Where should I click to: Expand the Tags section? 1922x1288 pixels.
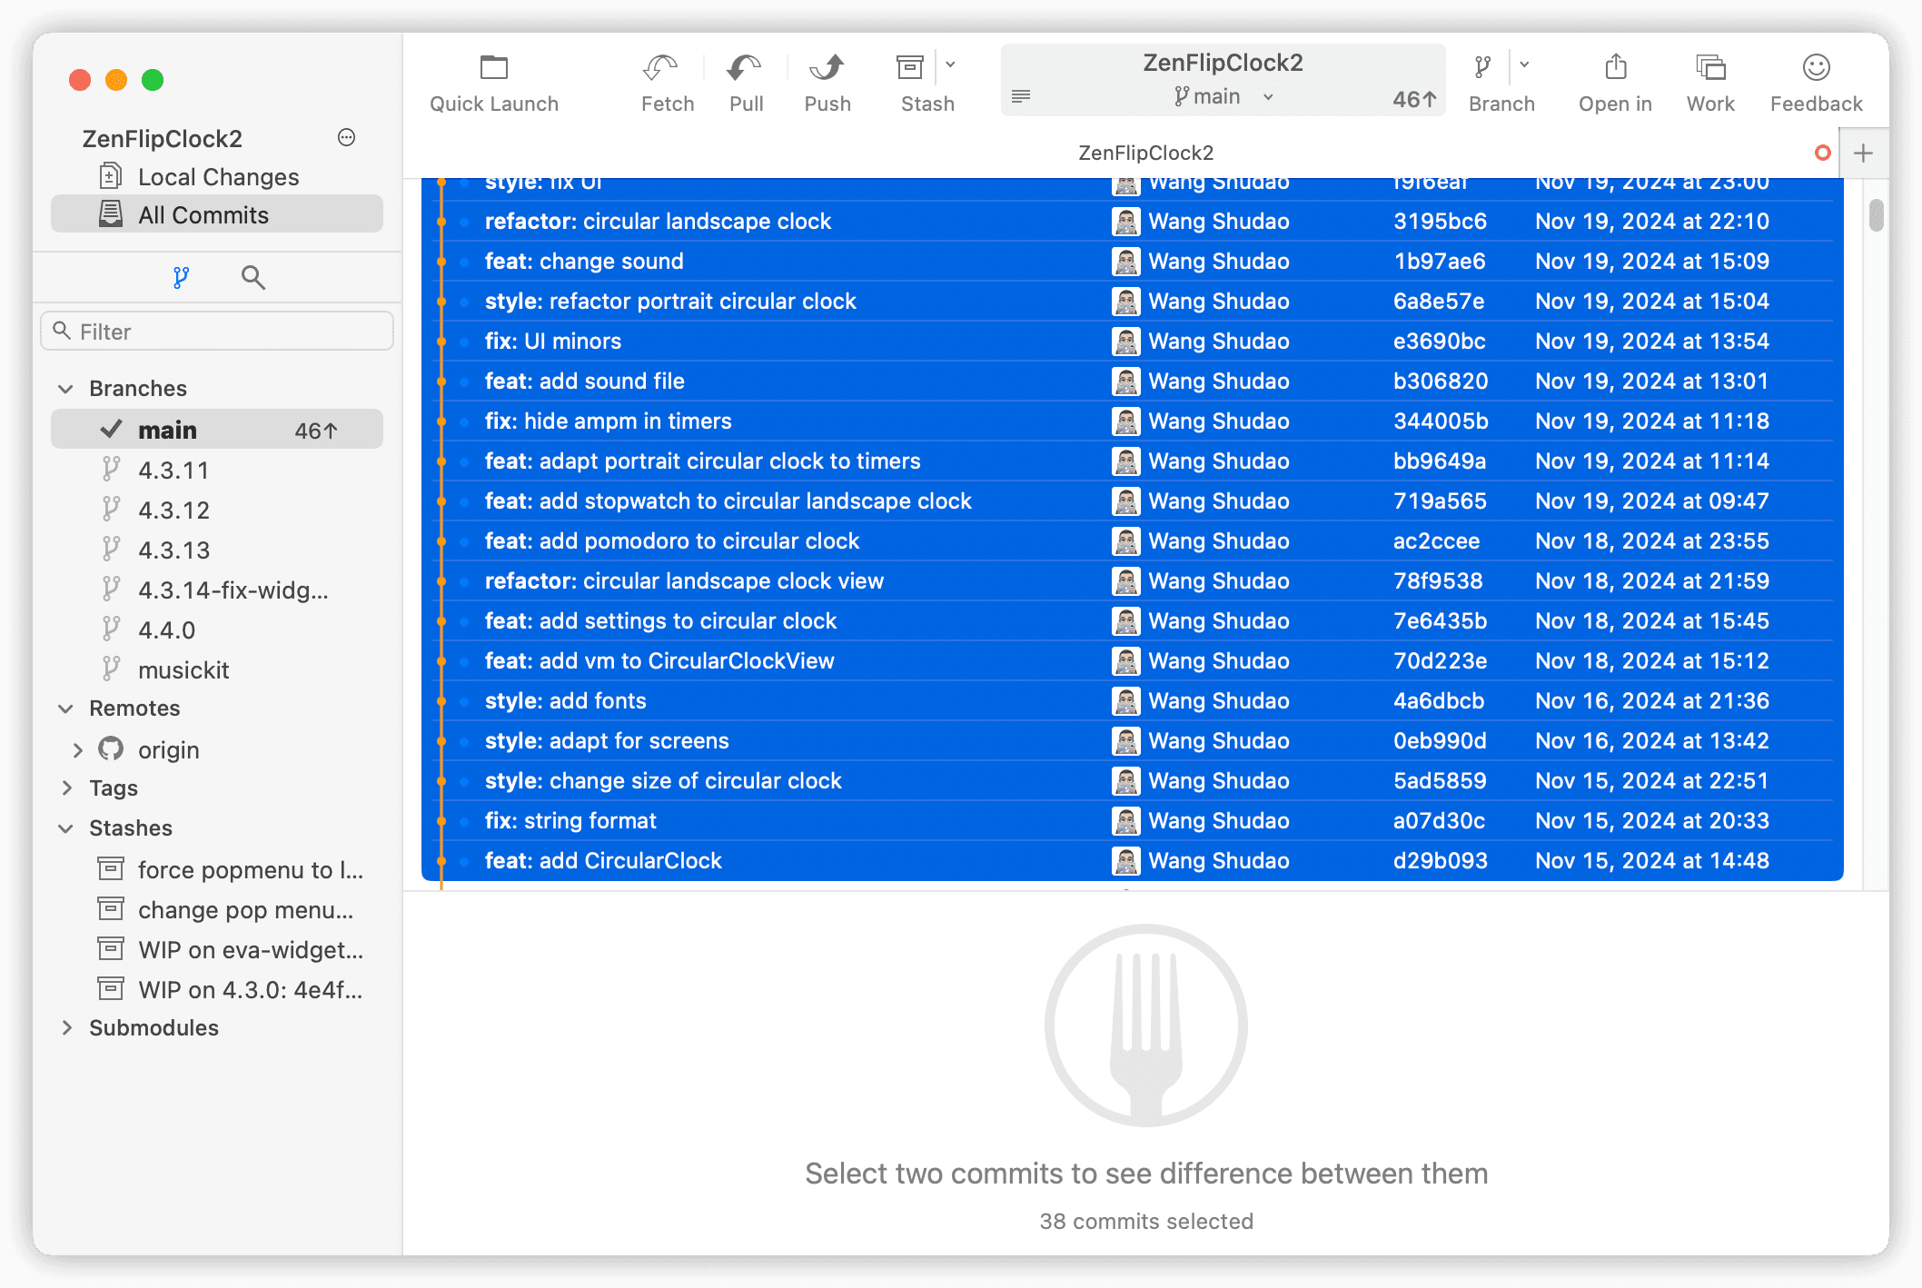66,788
